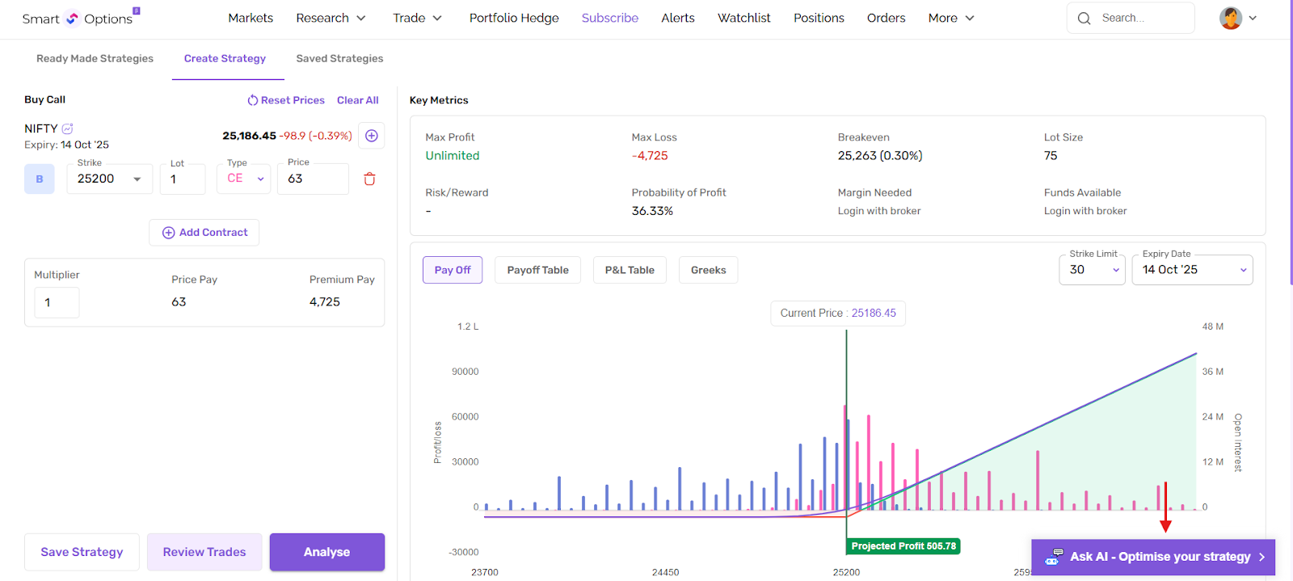Toggle the B buy/sell button
This screenshot has height=581, width=1293.
click(x=40, y=179)
